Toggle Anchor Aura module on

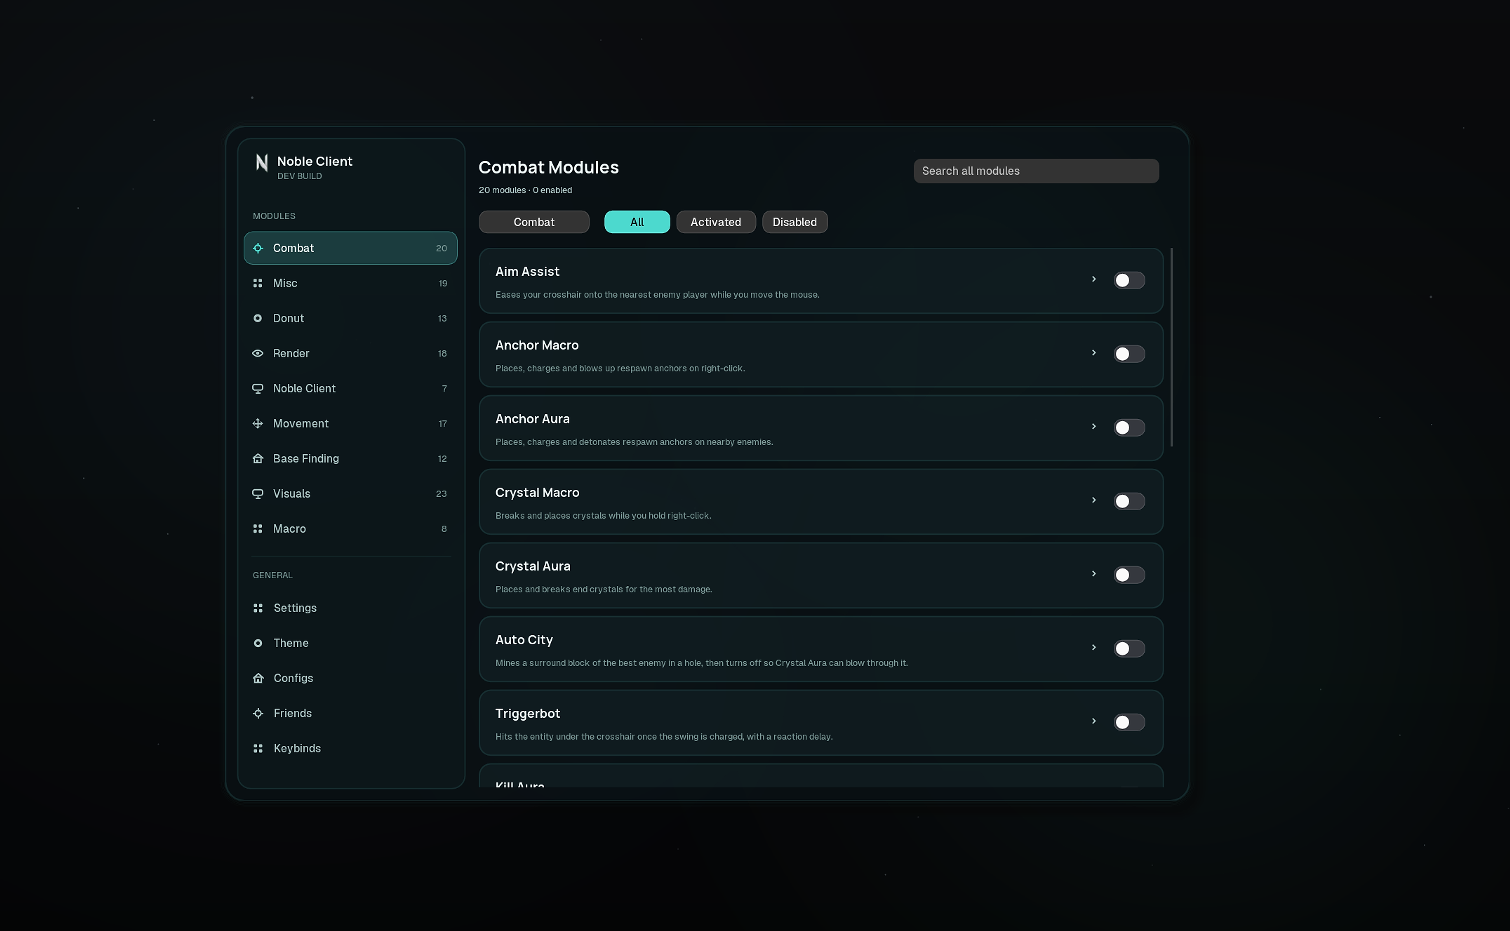coord(1129,428)
